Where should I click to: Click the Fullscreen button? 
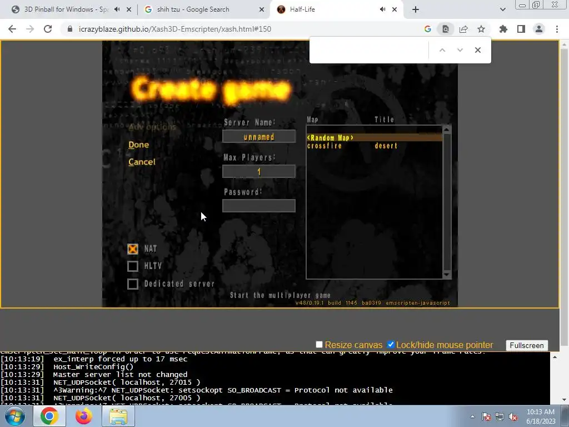coord(527,345)
